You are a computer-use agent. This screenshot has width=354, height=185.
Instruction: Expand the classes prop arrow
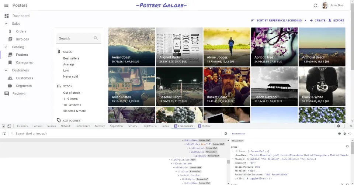(x=233, y=159)
